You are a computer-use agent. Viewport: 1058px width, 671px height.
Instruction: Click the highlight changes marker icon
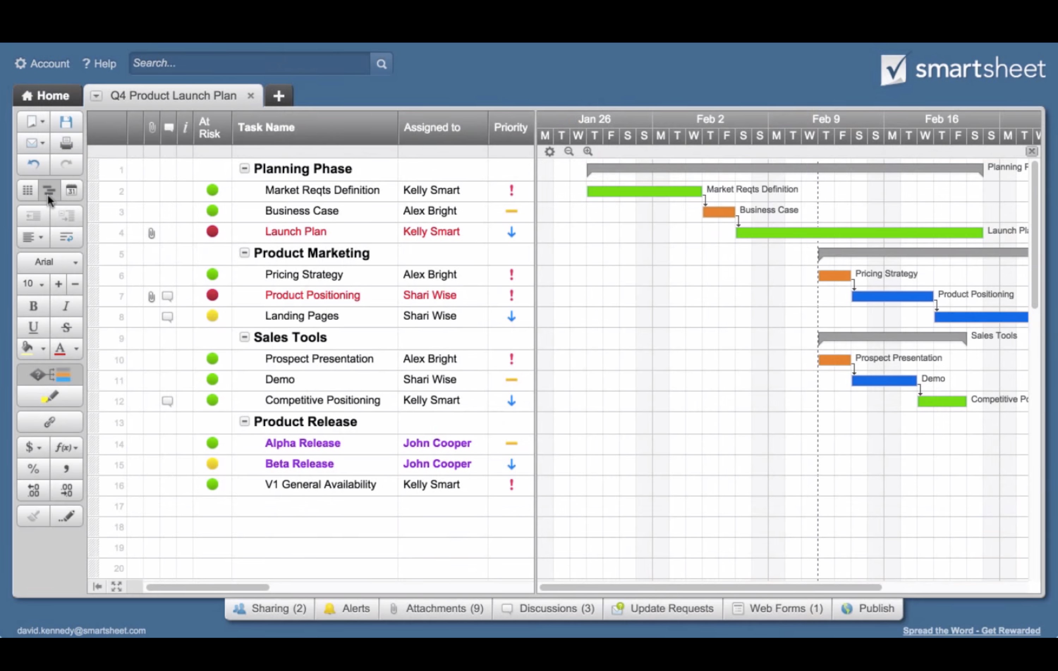click(50, 397)
